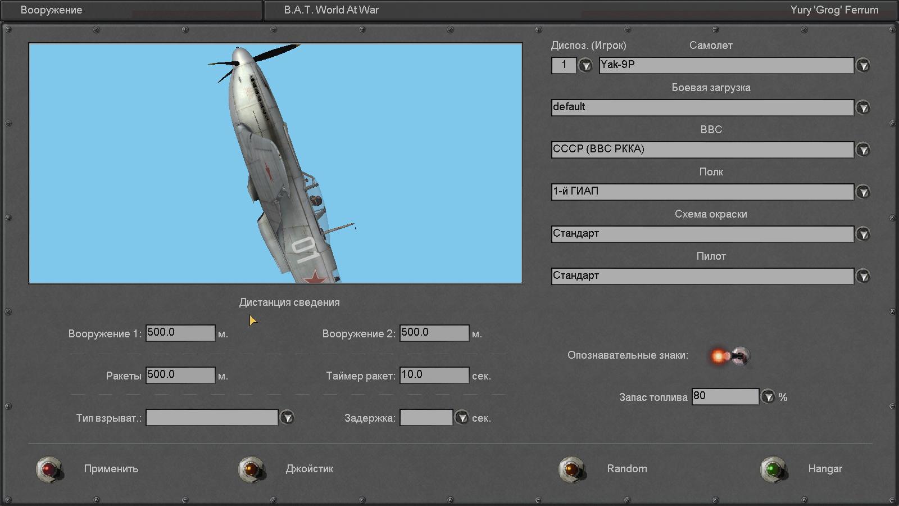Click the Боевая загрузка field showing default
This screenshot has height=506, width=899.
click(x=702, y=107)
